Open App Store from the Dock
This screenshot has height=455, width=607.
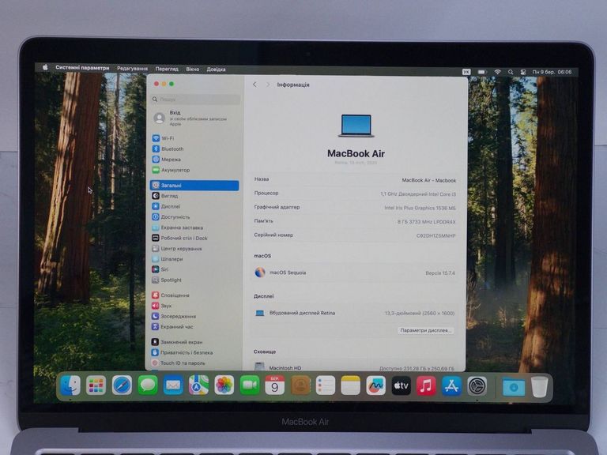tap(451, 385)
